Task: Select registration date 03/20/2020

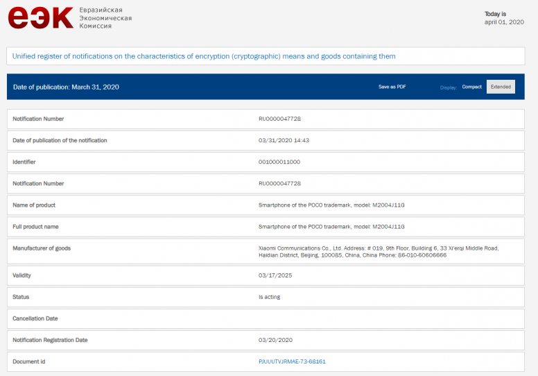Action: (275, 340)
